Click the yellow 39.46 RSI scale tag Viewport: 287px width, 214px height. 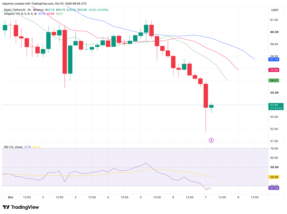point(274,177)
